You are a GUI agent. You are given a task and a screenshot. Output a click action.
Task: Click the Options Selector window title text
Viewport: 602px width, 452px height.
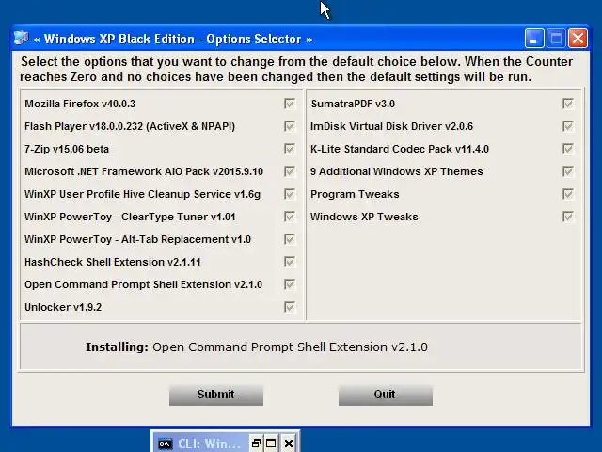tap(173, 40)
